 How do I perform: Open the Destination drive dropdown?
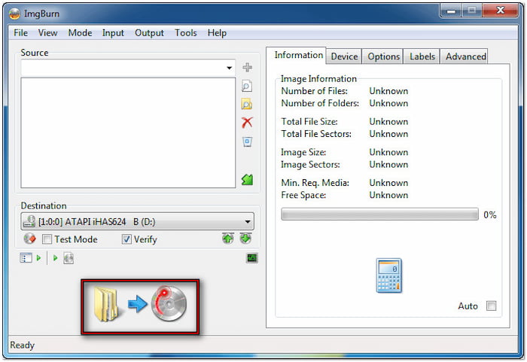(138, 221)
